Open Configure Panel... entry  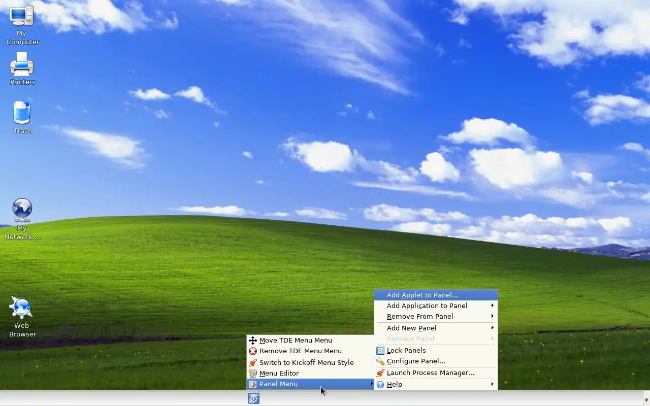click(x=436, y=361)
